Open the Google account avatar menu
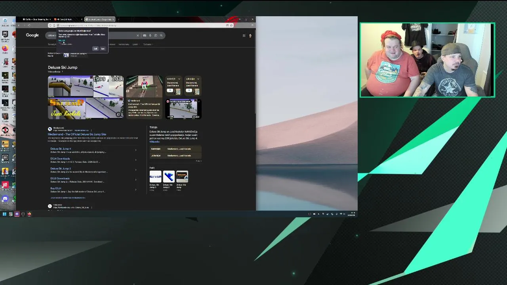This screenshot has width=507, height=285. pyautogui.click(x=250, y=36)
